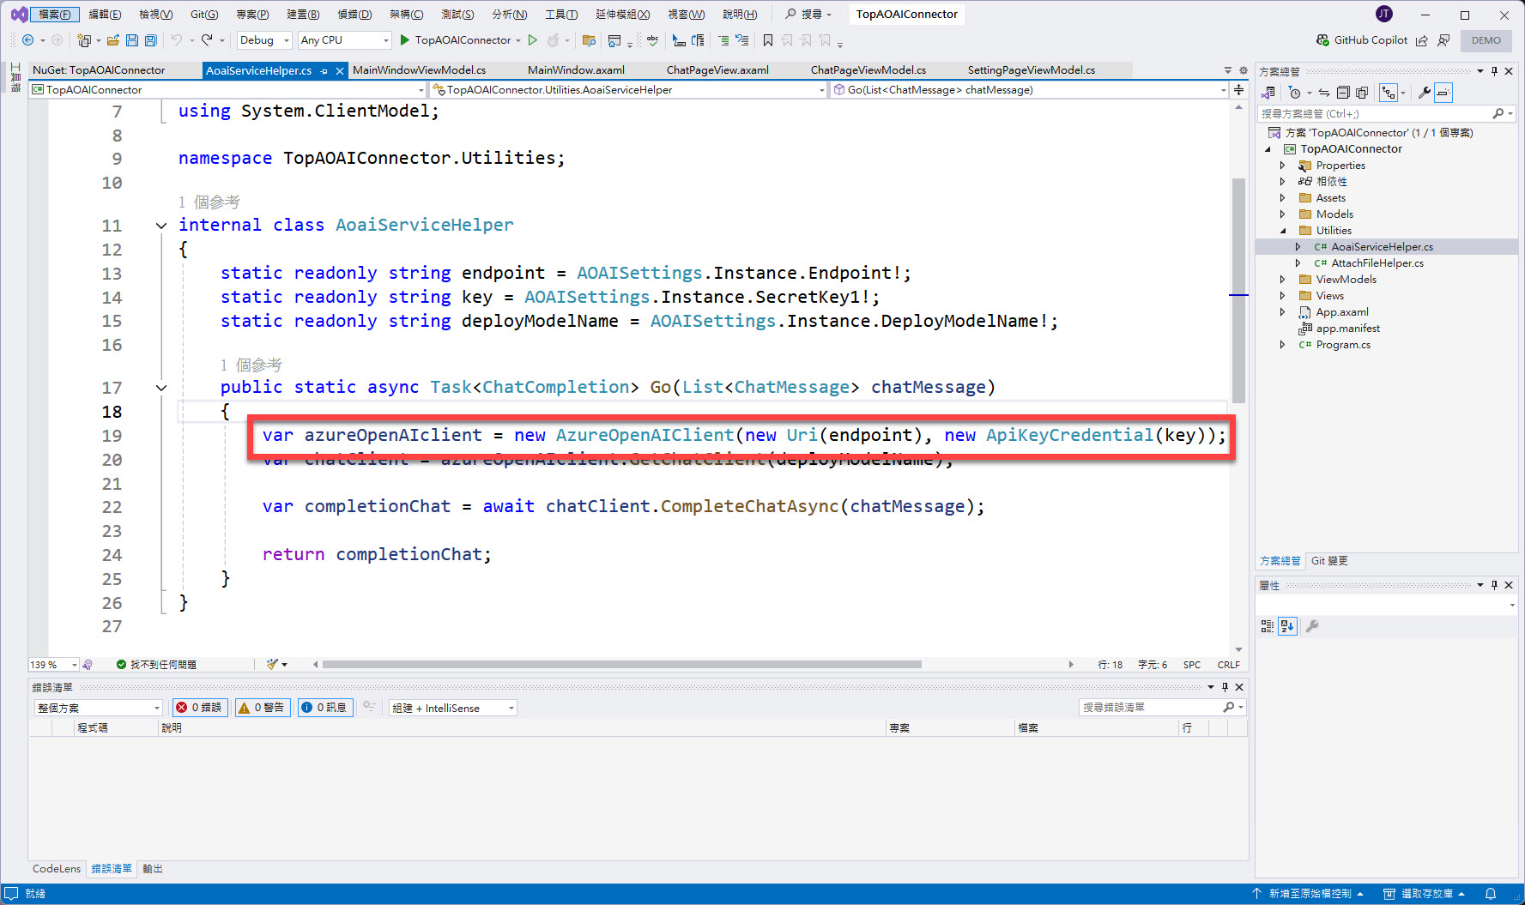Click the Redo arrow icon
Image resolution: width=1525 pixels, height=905 pixels.
pyautogui.click(x=207, y=40)
